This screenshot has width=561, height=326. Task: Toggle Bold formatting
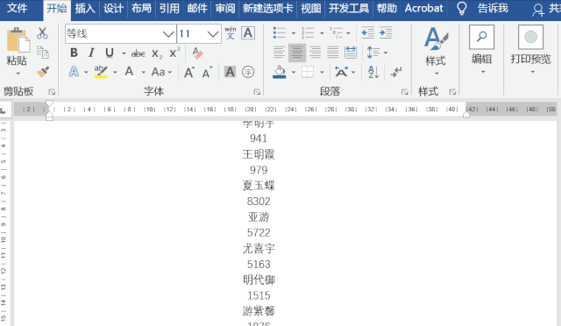74,53
